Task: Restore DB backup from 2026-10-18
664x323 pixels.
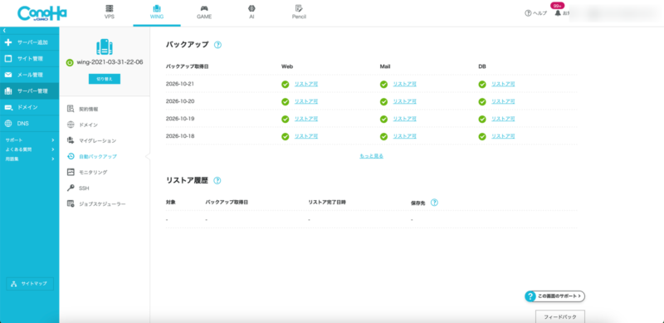Action: pyautogui.click(x=503, y=136)
